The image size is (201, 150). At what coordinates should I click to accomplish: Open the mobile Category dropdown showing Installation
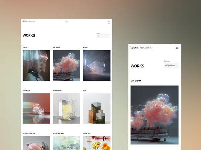point(171,66)
